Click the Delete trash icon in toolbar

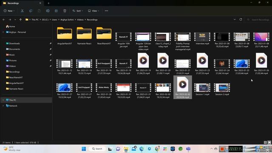point(65,11)
